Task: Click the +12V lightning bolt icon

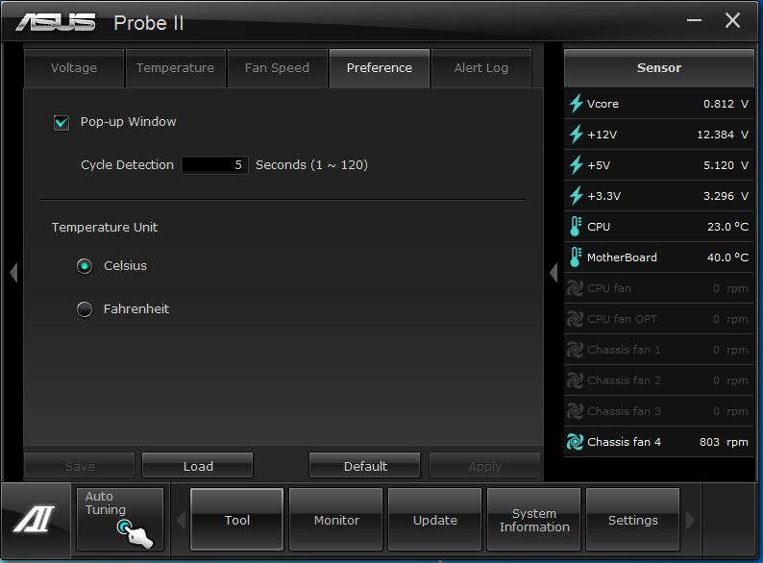Action: click(577, 134)
